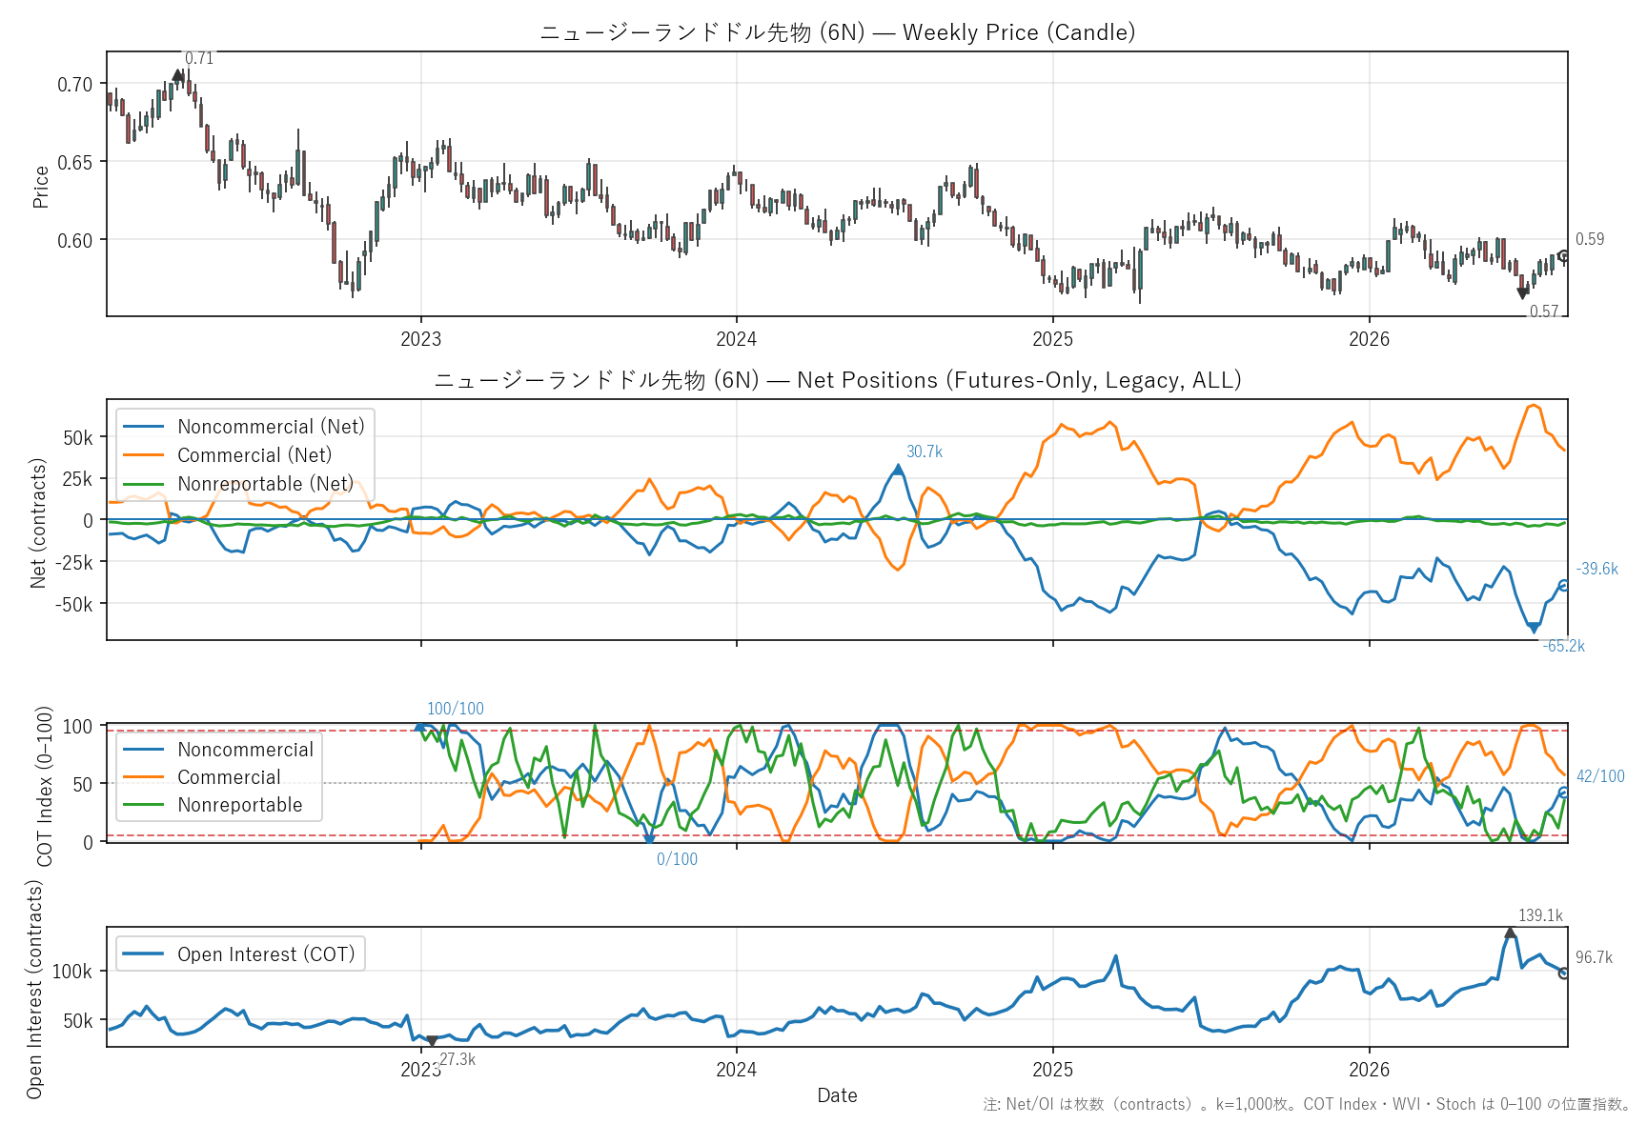Click the 2025 label under the price chart
The image size is (1647, 1124).
(x=1053, y=339)
